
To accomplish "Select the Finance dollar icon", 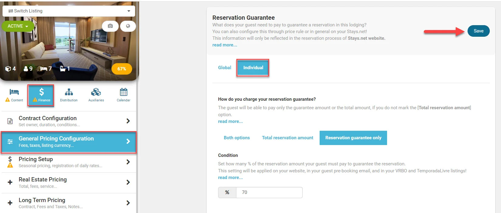I will point(41,92).
